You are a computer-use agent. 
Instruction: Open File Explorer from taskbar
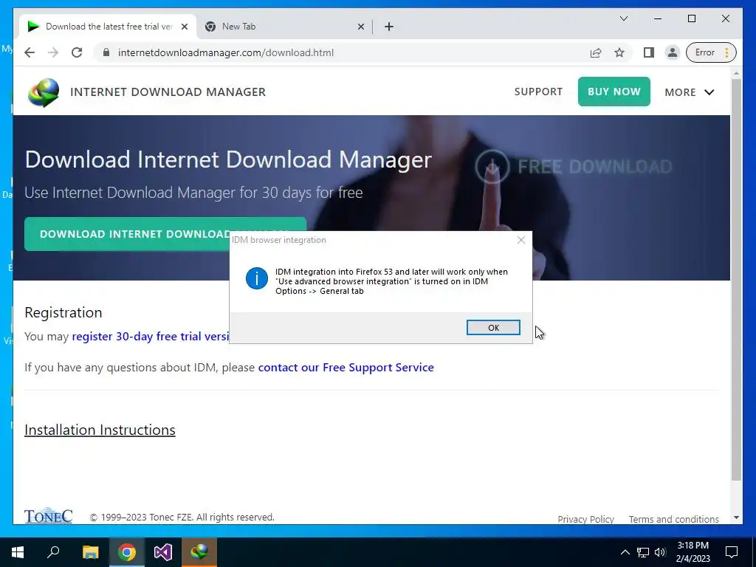point(90,552)
